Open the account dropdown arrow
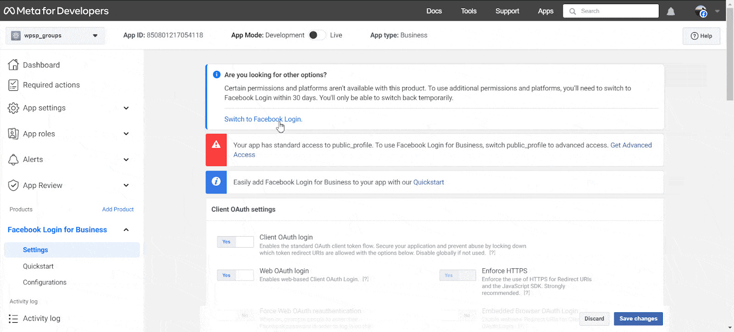 pyautogui.click(x=717, y=11)
